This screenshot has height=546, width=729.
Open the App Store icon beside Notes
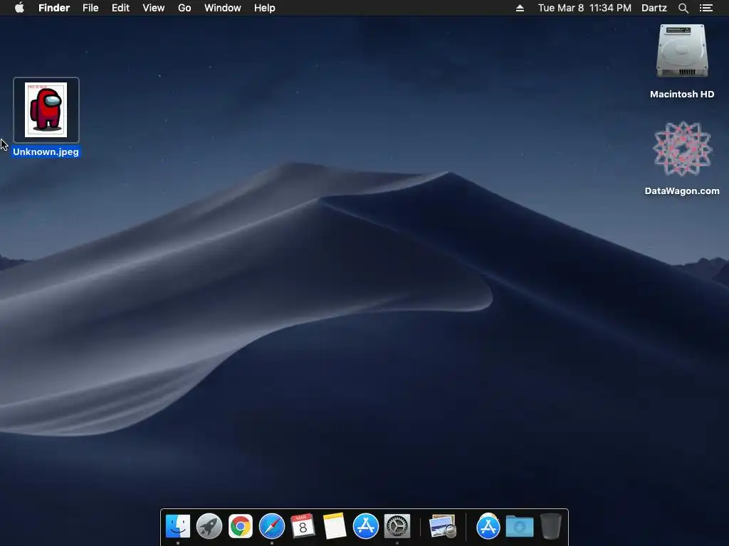(x=366, y=527)
